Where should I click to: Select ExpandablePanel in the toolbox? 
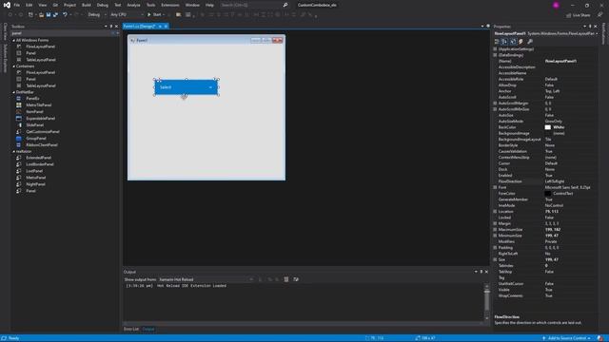point(40,118)
